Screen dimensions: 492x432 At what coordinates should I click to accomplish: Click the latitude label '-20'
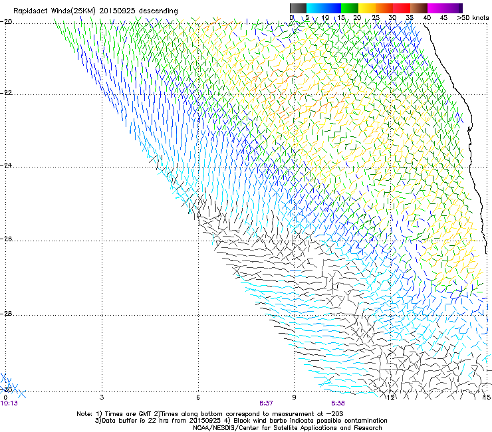[6, 22]
